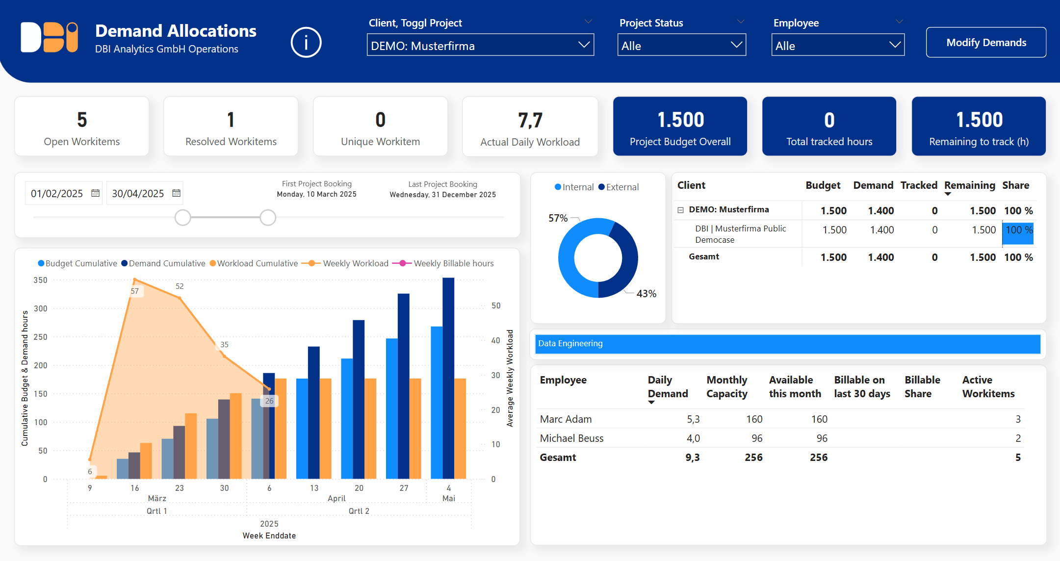This screenshot has width=1060, height=561.
Task: Select External in donut legend
Action: (619, 187)
